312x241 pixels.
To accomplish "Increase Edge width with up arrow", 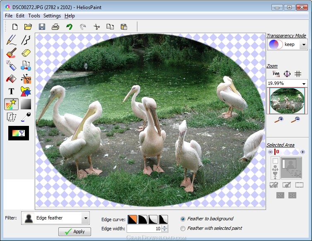I will pos(165,227).
